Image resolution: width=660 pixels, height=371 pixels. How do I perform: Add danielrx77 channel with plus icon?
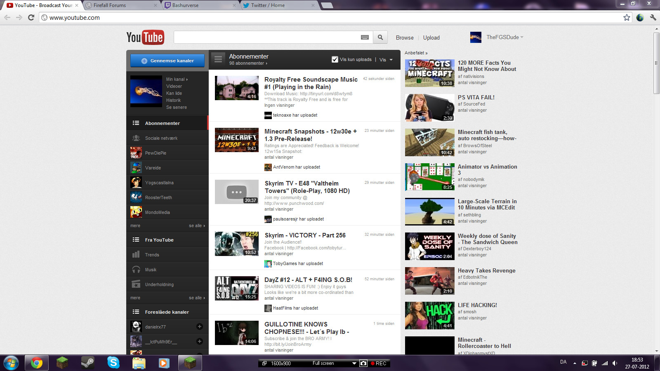[x=200, y=326]
